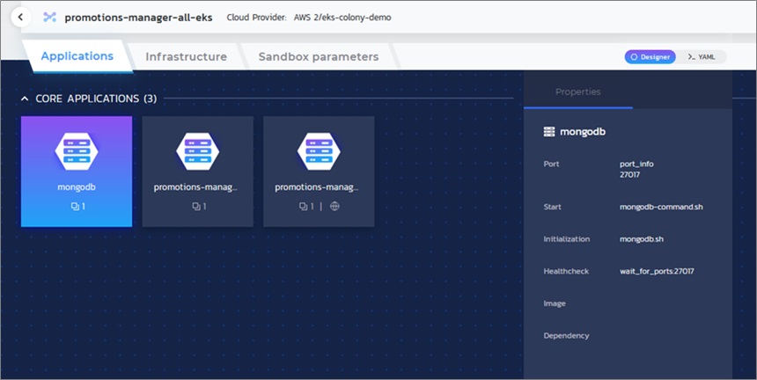Click the Healthcheck label in Properties
The image size is (757, 380).
[x=566, y=272]
